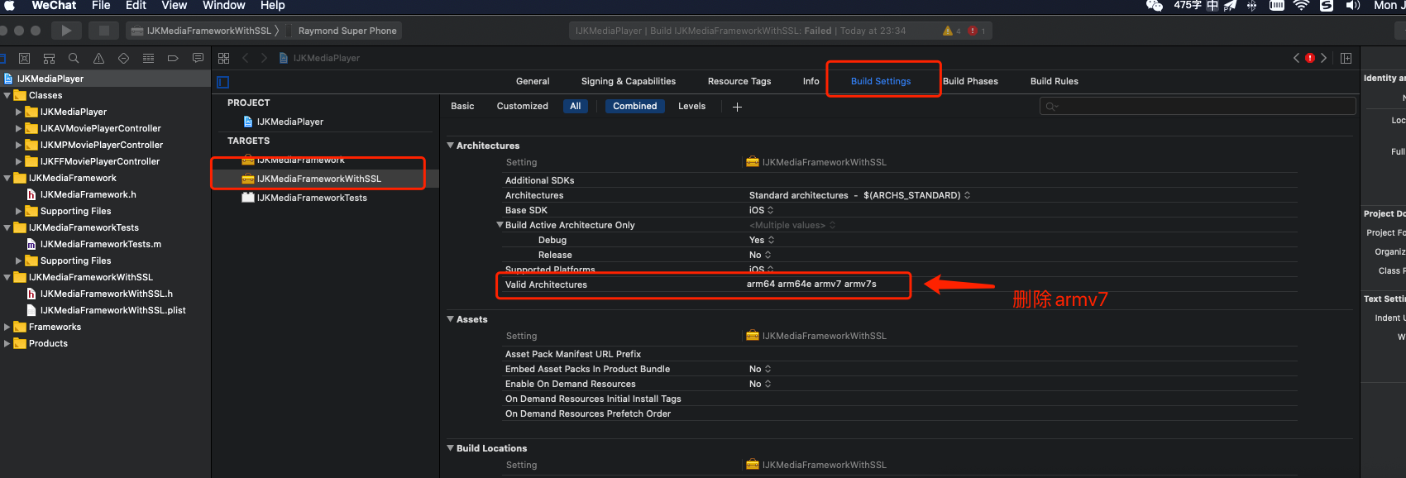1406x478 pixels.
Task: Run the project with the Play button
Action: (66, 31)
